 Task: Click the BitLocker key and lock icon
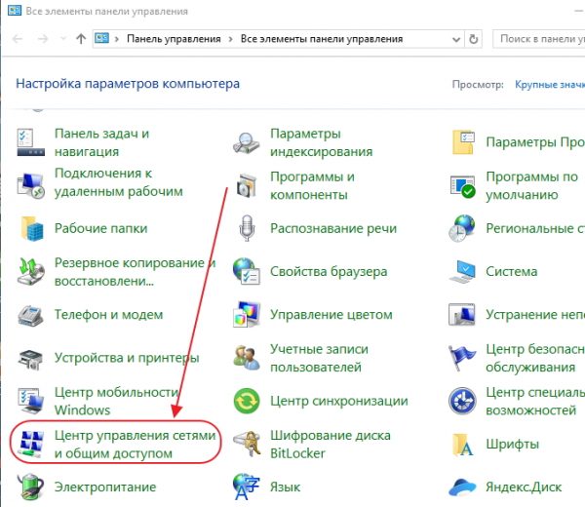coord(248,444)
